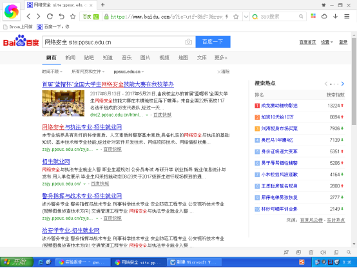Click the browser skin shirt icon
The height and width of the screenshot is (268, 357).
323,5
